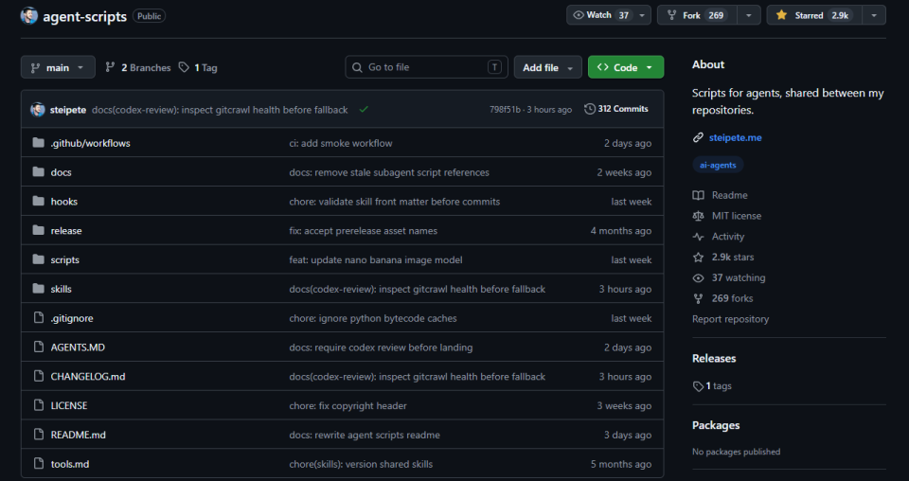Click the star icon next to 2.9k stars

tap(698, 257)
